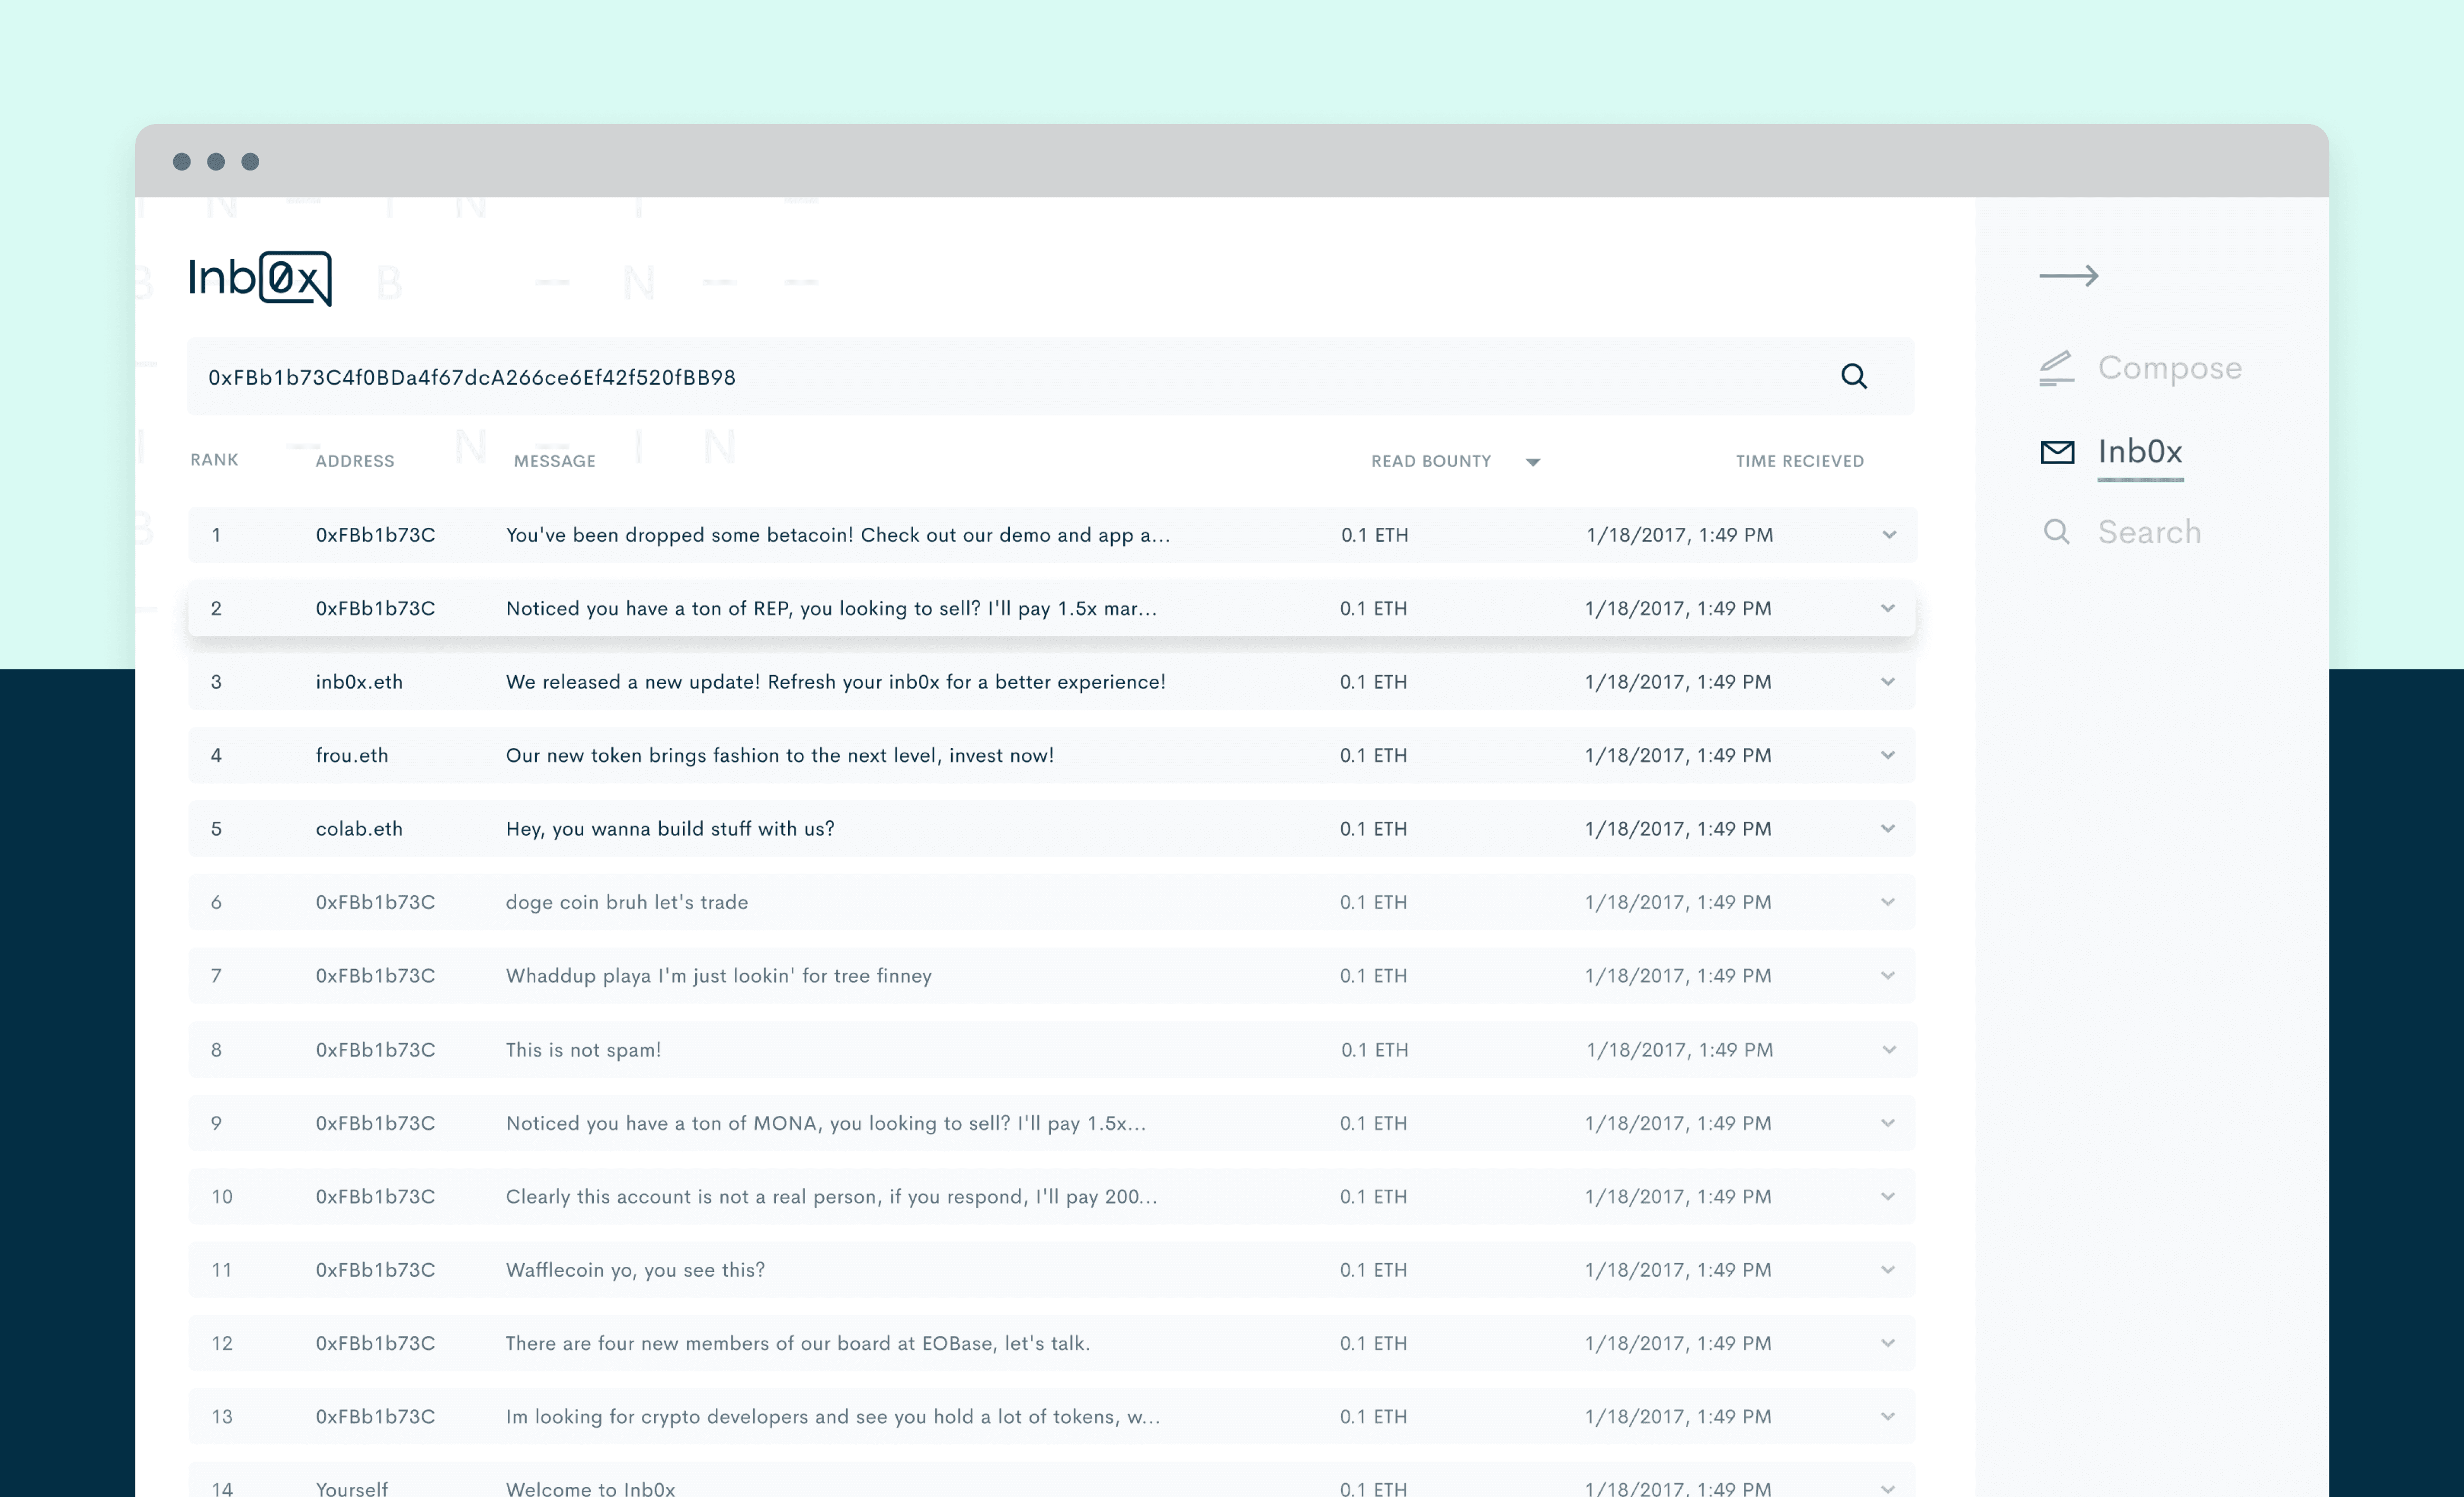Click the Inb0x envelope icon in sidebar
This screenshot has width=2464, height=1497.
[2056, 452]
